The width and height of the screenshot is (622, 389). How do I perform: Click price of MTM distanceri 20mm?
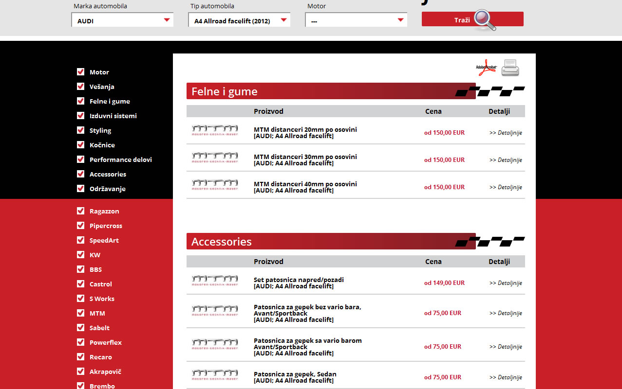click(444, 133)
